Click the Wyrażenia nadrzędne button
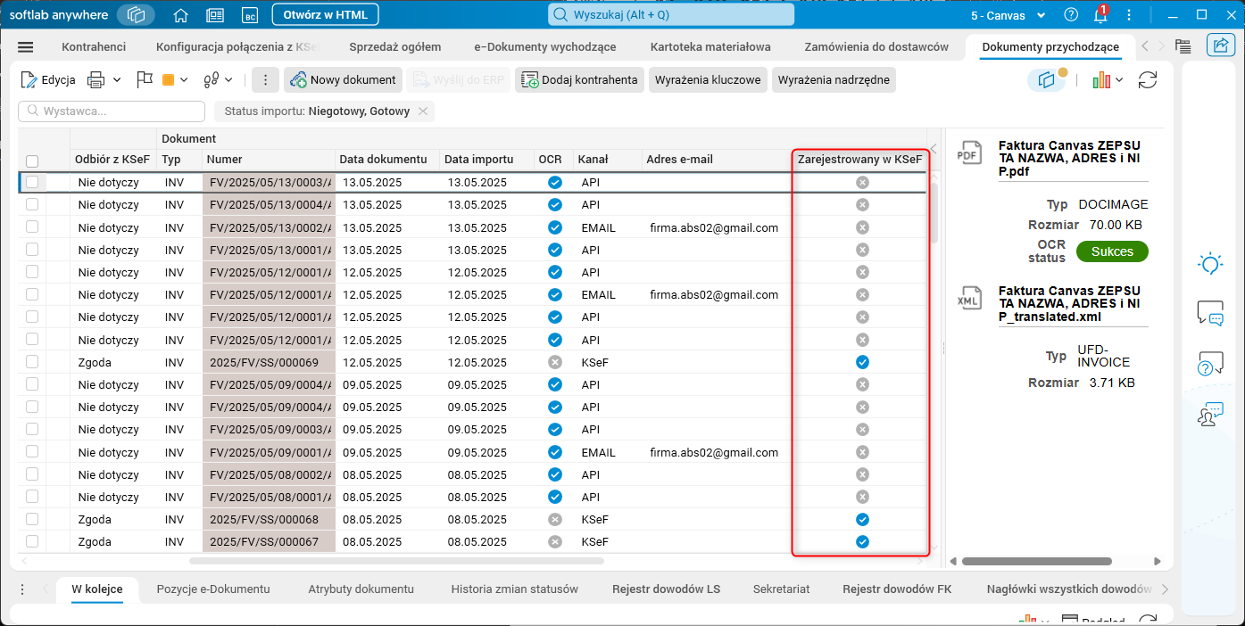This screenshot has width=1245, height=626. tap(834, 80)
